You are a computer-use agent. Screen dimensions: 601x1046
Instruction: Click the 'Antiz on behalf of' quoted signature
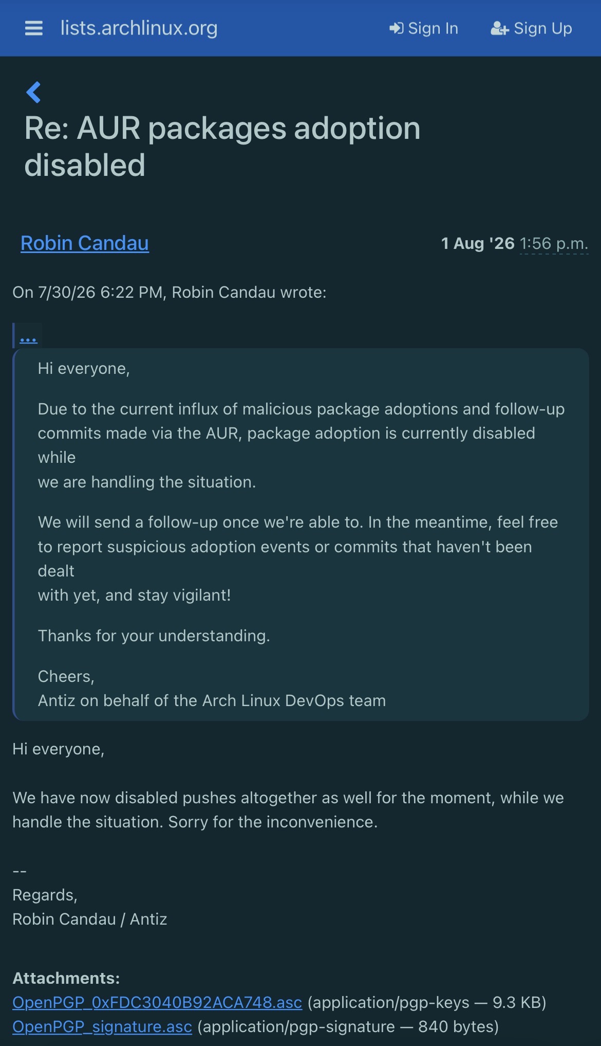coord(212,700)
